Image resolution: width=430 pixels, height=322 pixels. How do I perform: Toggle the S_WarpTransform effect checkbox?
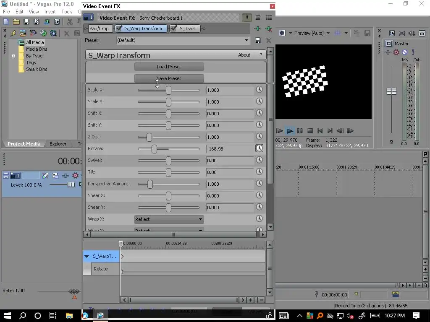[119, 29]
